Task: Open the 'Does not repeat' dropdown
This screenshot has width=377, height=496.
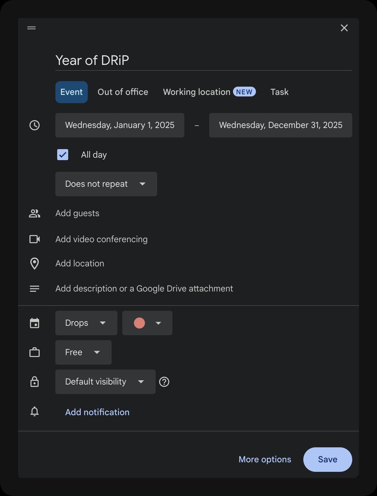Action: coord(106,184)
